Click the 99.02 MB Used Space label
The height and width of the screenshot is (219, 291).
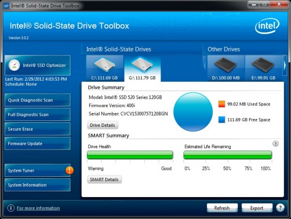(x=249, y=104)
